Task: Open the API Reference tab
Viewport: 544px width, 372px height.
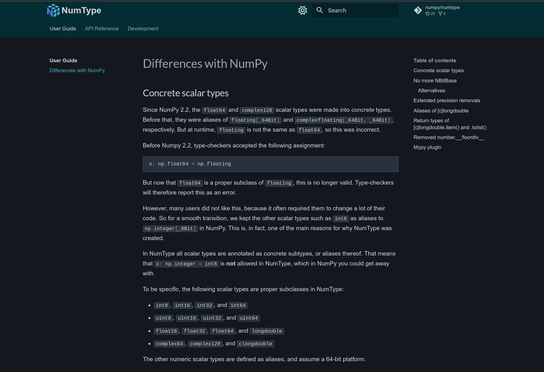Action: tap(102, 28)
